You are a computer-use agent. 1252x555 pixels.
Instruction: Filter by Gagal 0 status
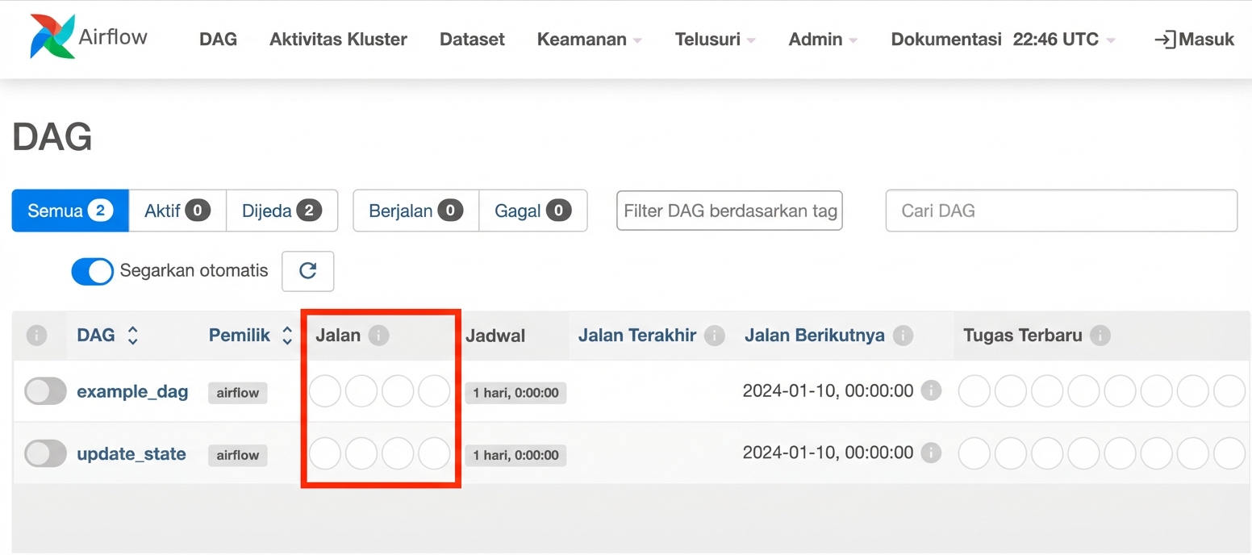(533, 211)
